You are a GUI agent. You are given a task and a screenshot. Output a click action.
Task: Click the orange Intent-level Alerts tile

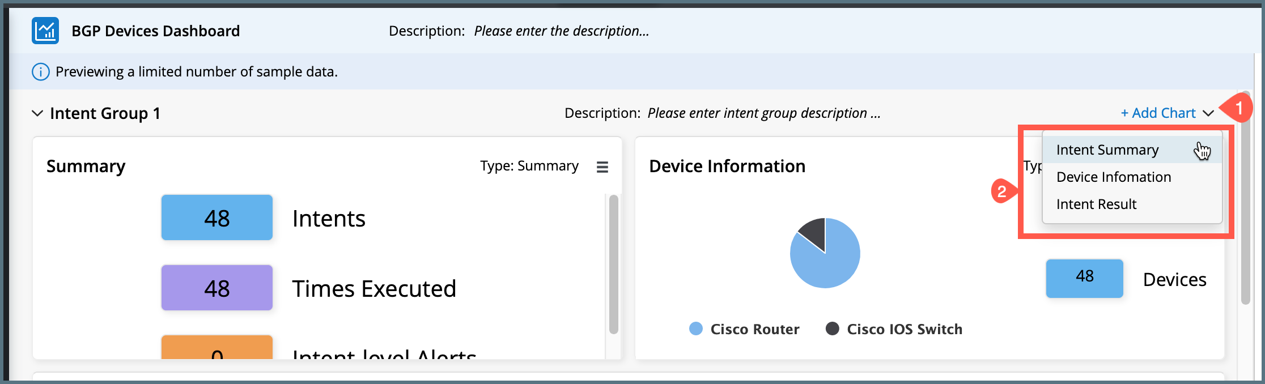tap(217, 348)
